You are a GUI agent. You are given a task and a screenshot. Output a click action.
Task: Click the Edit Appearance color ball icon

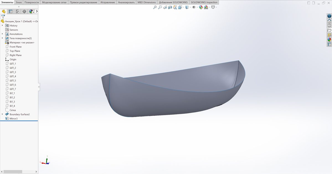(201, 7)
